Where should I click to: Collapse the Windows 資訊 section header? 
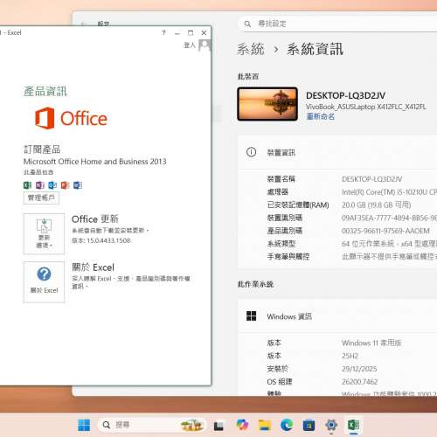pos(337,316)
